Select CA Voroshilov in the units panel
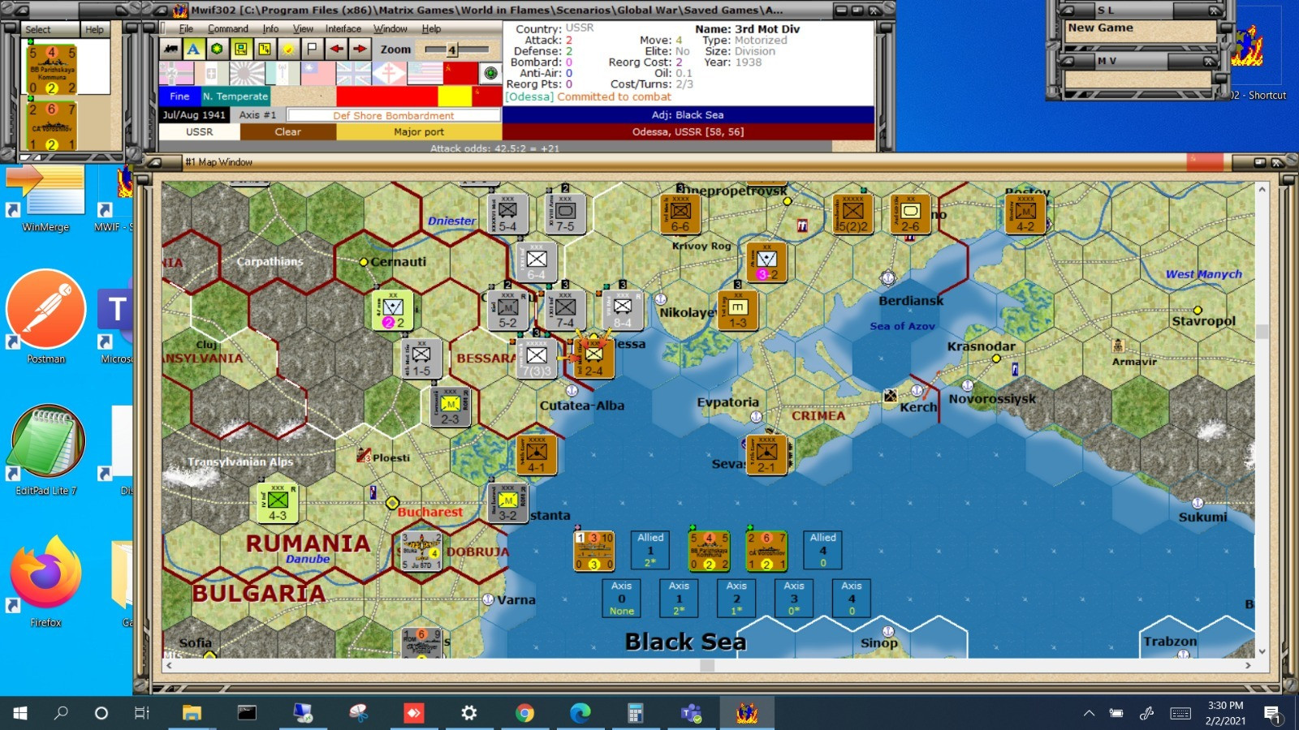This screenshot has width=1299, height=730. tap(52, 126)
